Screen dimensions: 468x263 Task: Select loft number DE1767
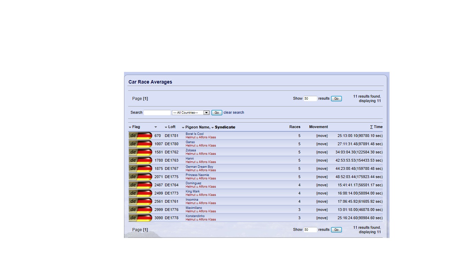click(172, 168)
